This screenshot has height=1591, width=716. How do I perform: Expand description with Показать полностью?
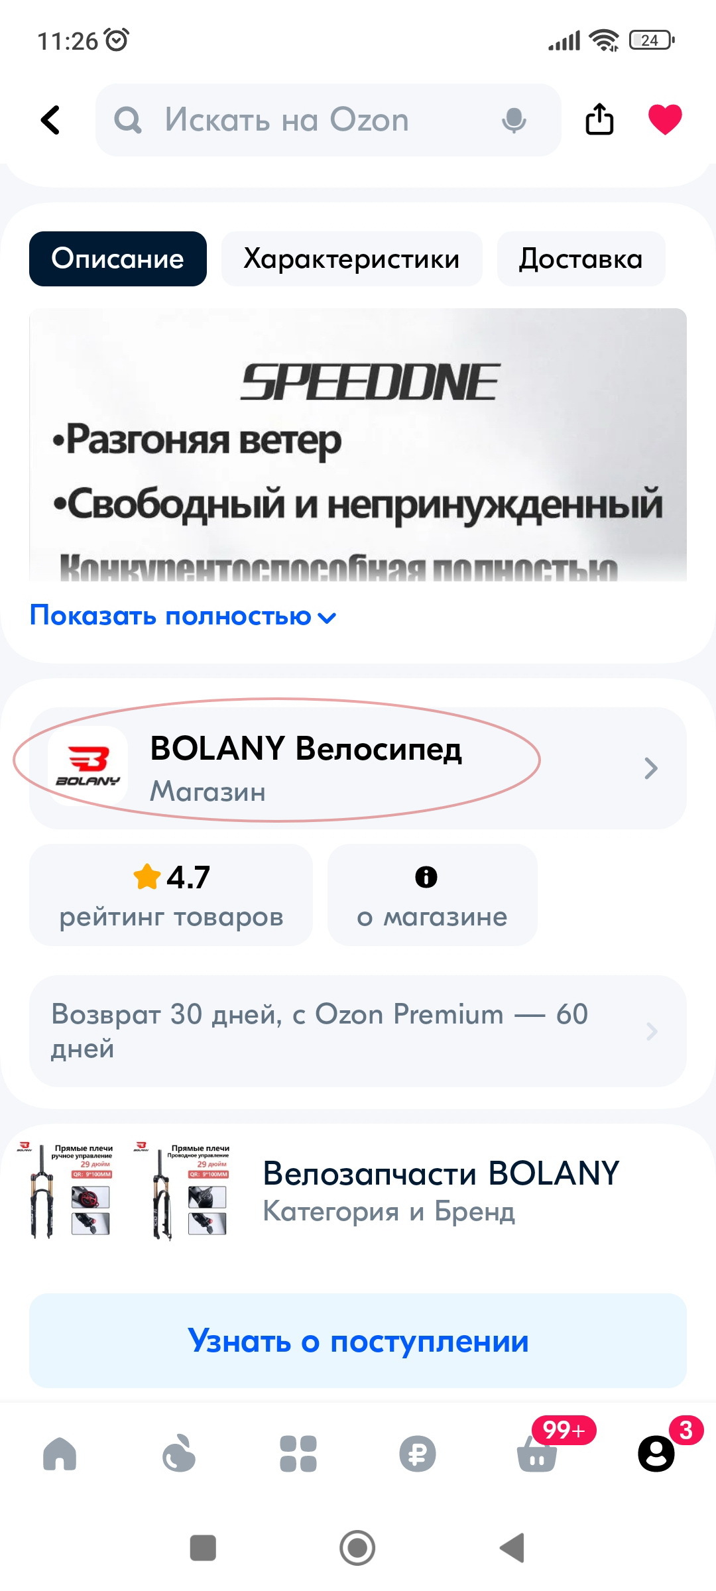(x=184, y=616)
